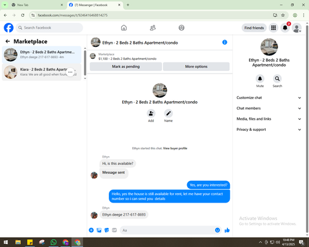The width and height of the screenshot is (309, 247).
Task: Open the emoji picker in message box
Action: pyautogui.click(x=218, y=230)
